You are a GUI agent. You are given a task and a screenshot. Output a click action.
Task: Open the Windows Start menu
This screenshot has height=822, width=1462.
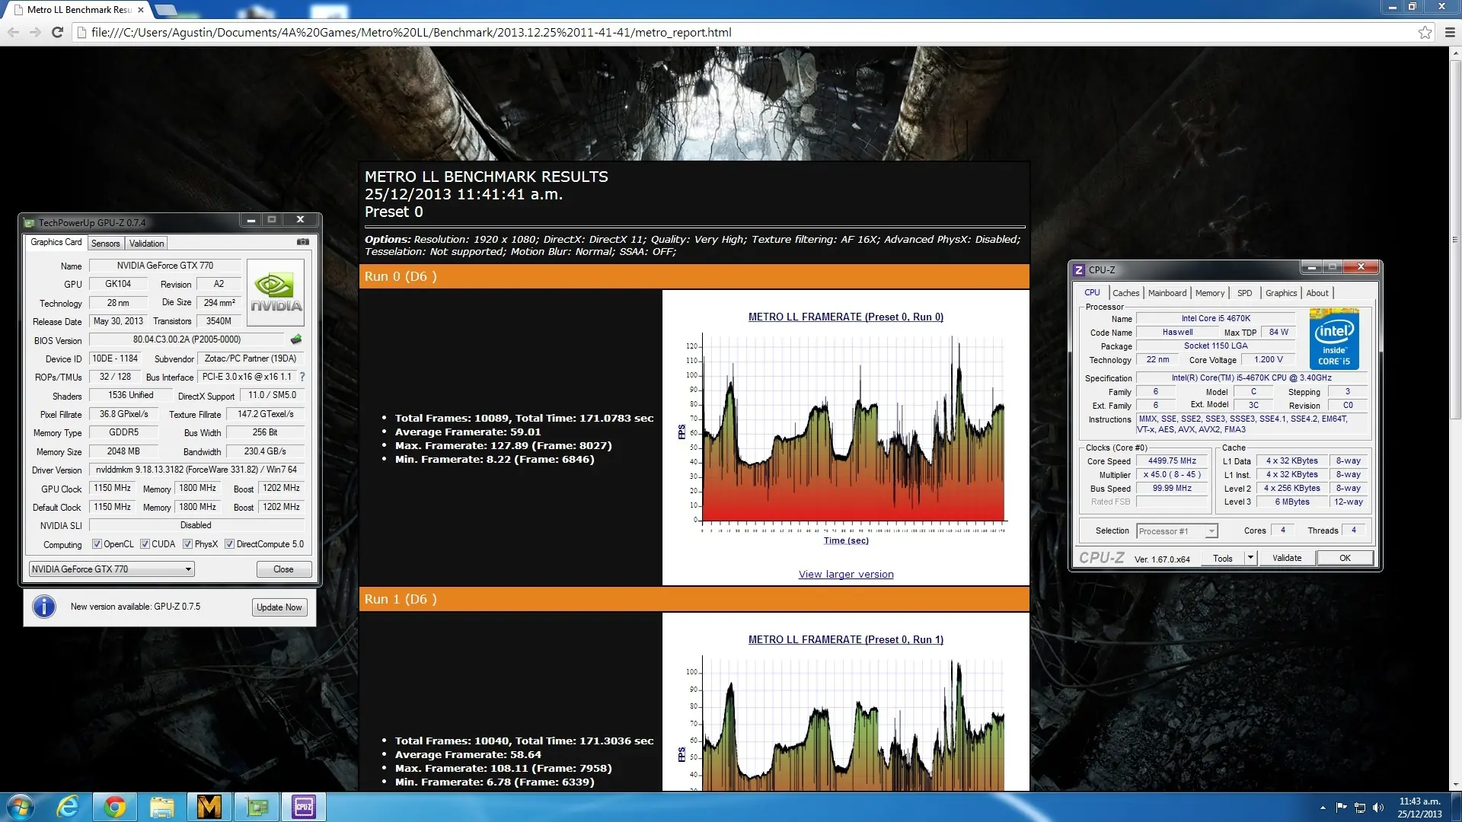coord(20,807)
